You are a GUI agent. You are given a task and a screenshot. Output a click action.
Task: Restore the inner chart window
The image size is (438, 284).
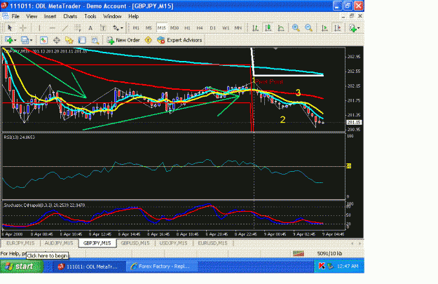[352, 16]
